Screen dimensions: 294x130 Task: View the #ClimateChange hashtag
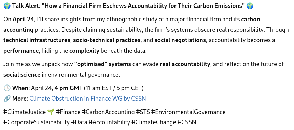pos(154,122)
